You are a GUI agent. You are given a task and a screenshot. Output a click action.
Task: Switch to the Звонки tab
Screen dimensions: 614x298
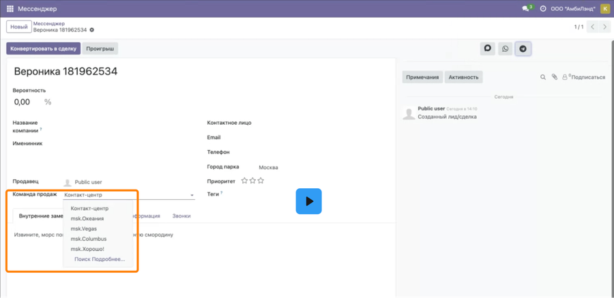181,215
